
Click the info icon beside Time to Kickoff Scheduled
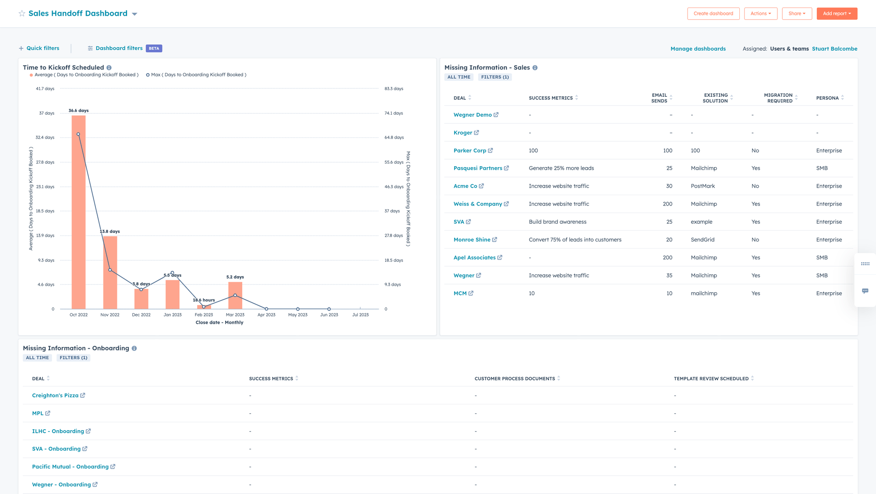(109, 68)
